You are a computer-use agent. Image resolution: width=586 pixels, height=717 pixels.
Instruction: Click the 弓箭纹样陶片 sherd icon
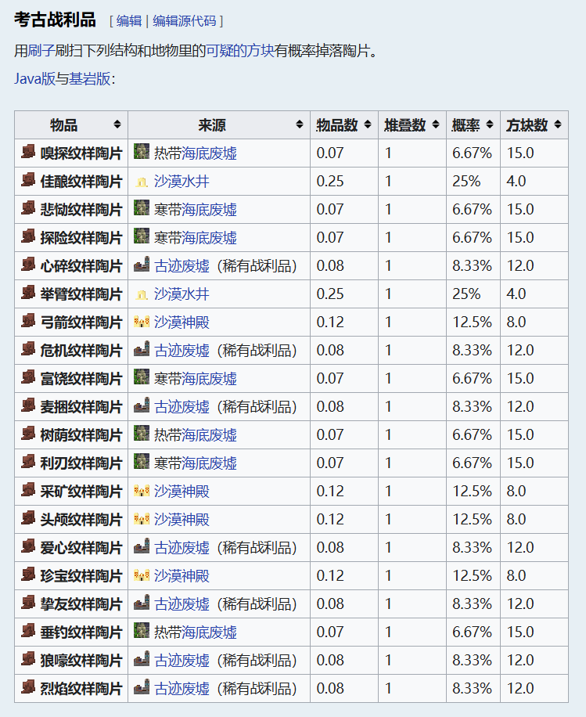tap(28, 321)
